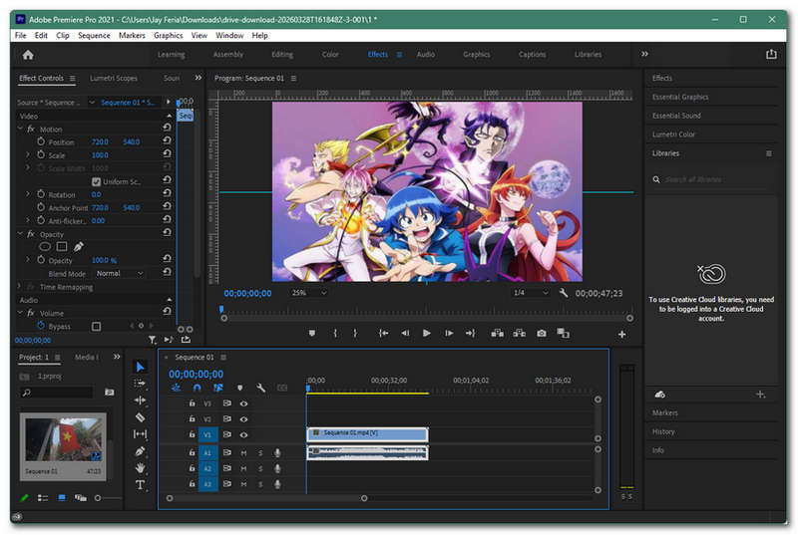798x535 pixels.
Task: Open the Blend Mode Normal dropdown
Action: click(x=120, y=273)
